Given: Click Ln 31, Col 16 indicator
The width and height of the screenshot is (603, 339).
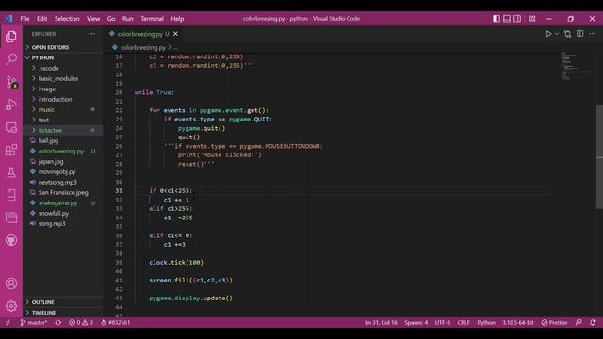Looking at the screenshot, I should tap(381, 322).
